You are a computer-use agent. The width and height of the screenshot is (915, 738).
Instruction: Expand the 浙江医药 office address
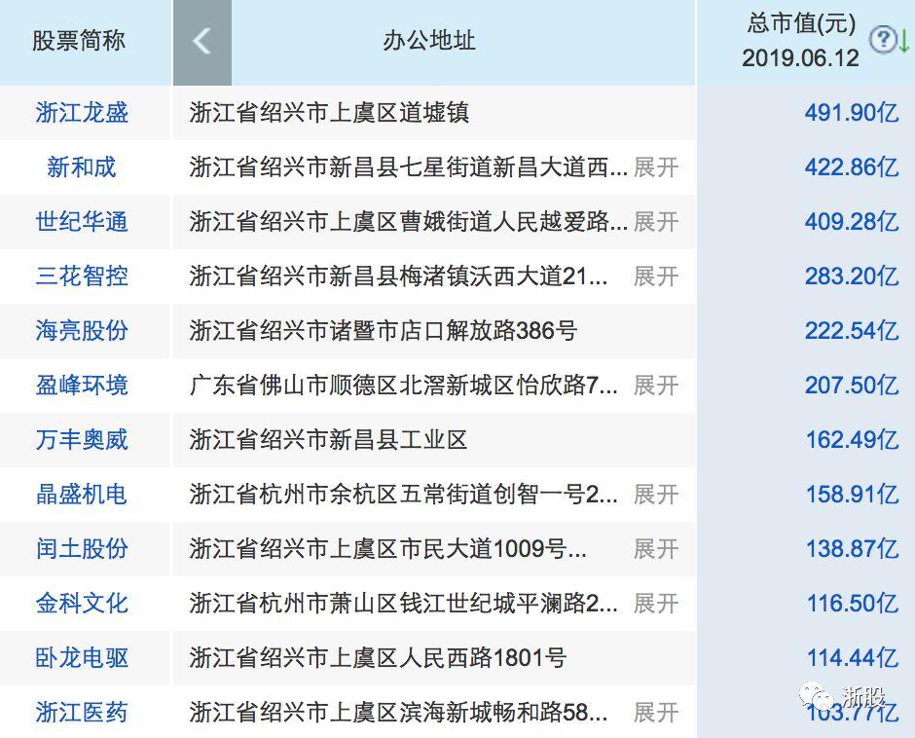[656, 713]
